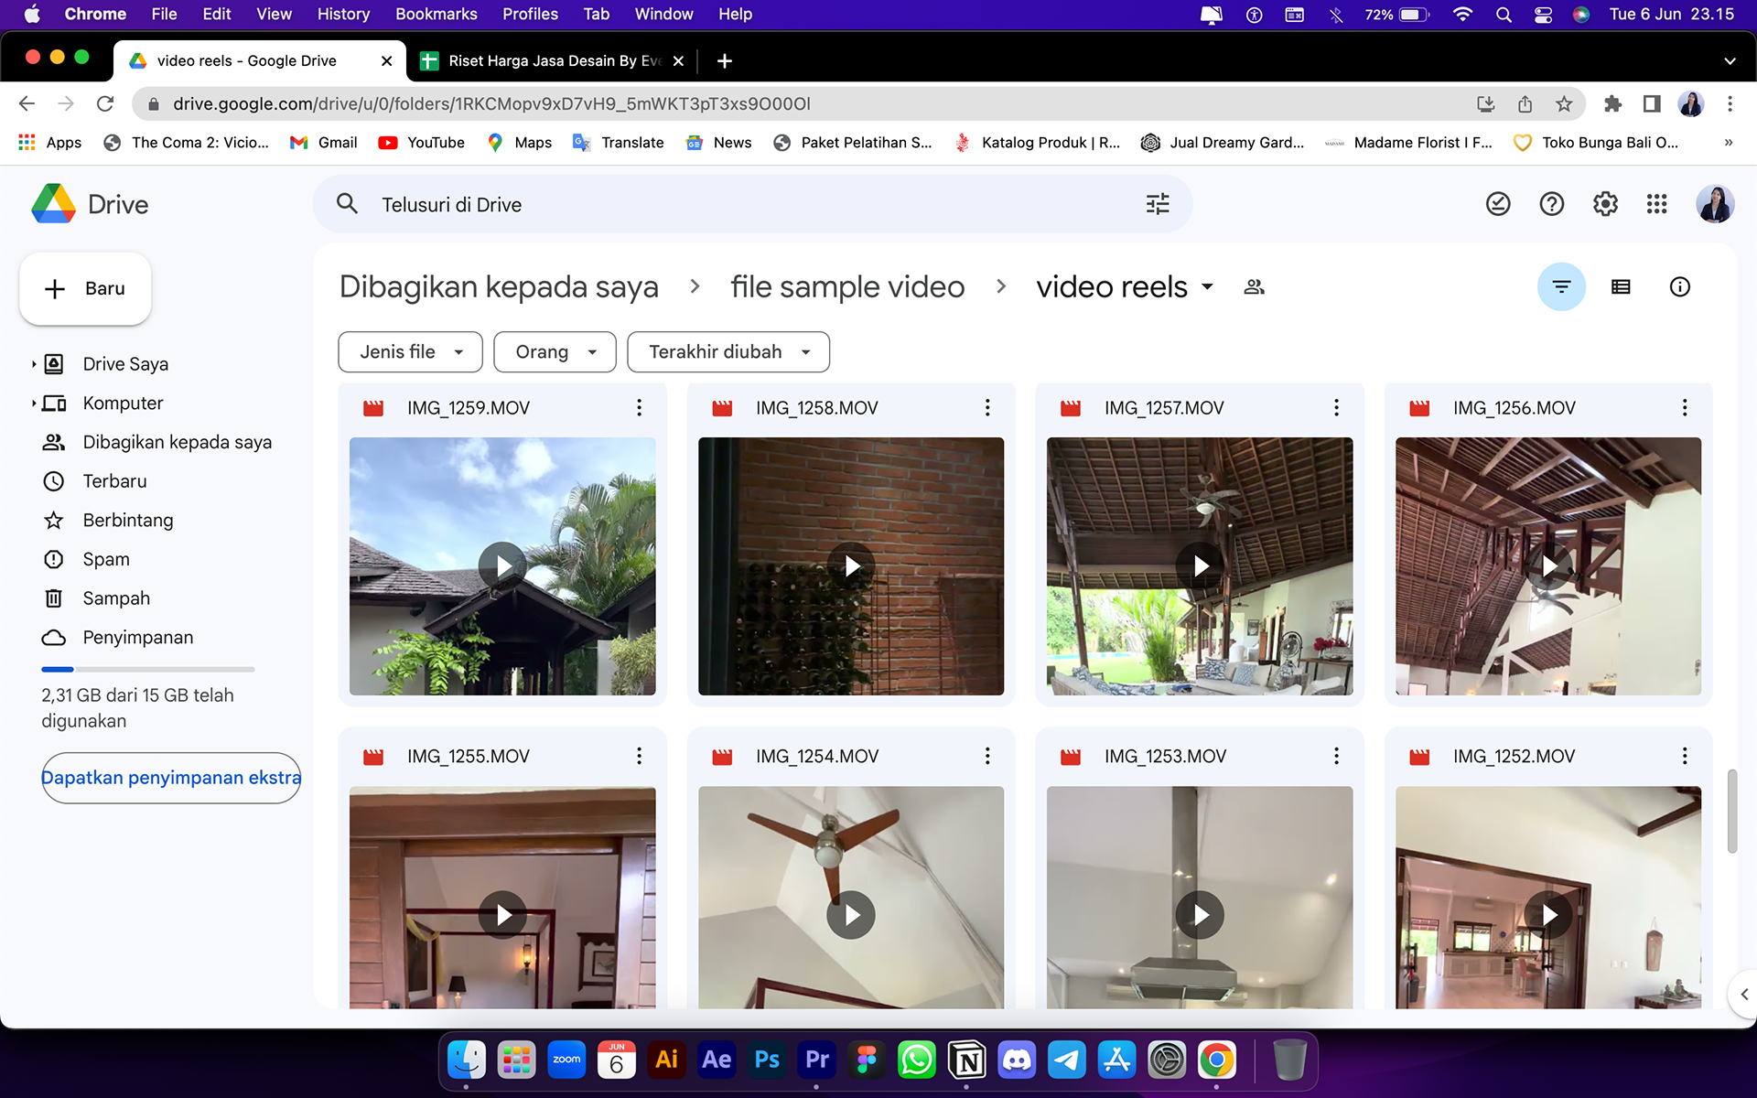Open more actions for IMG_1258.MOV
The image size is (1757, 1098).
(987, 408)
